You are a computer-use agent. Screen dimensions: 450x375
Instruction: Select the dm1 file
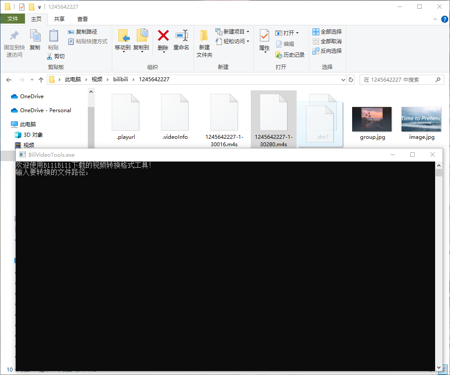tap(320, 124)
